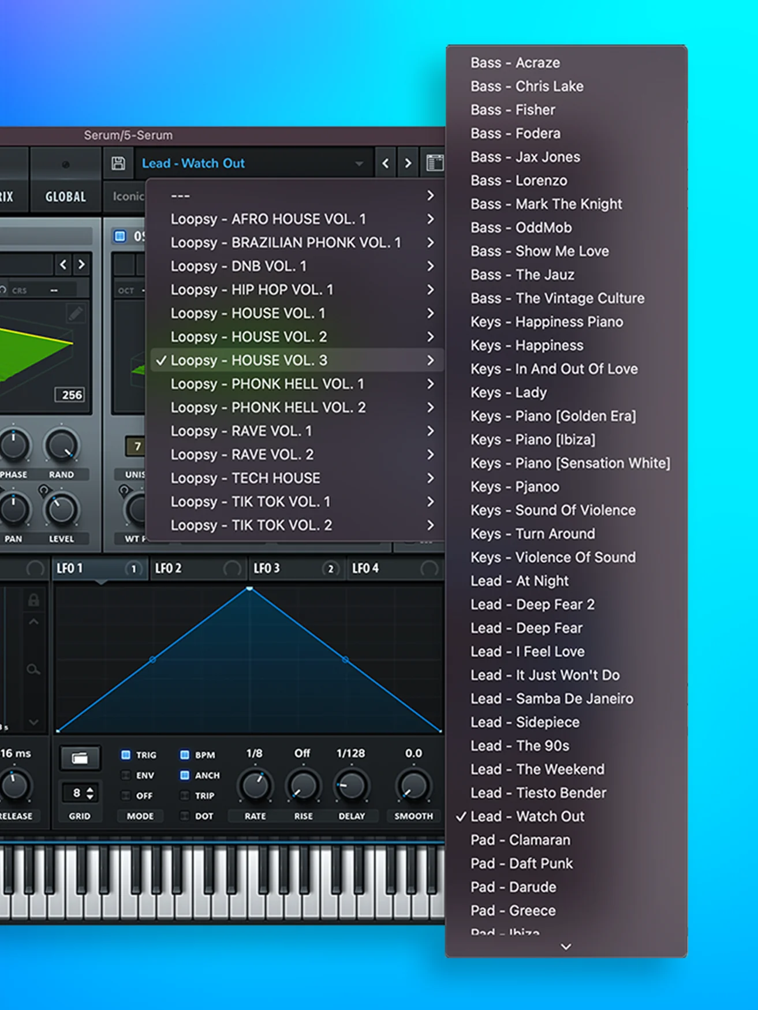Click the RAND knob
Viewport: 758px width, 1010px height.
[x=61, y=446]
